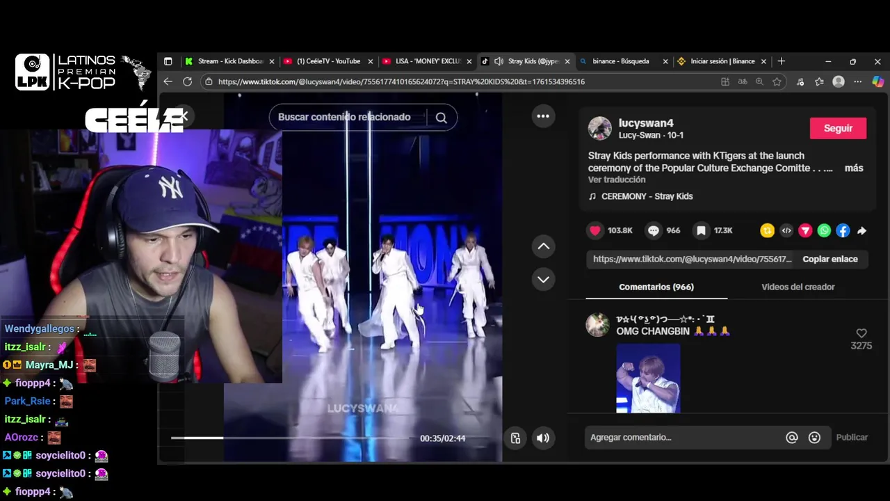The height and width of the screenshot is (501, 890).
Task: Click the lucyswan4 avatar picture
Action: tap(600, 128)
